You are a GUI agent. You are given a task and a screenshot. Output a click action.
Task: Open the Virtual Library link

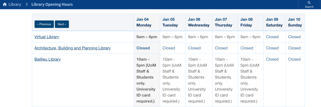47,37
